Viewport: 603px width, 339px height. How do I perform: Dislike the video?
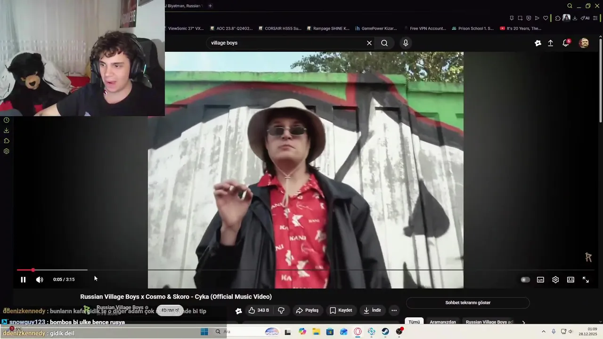click(x=281, y=310)
